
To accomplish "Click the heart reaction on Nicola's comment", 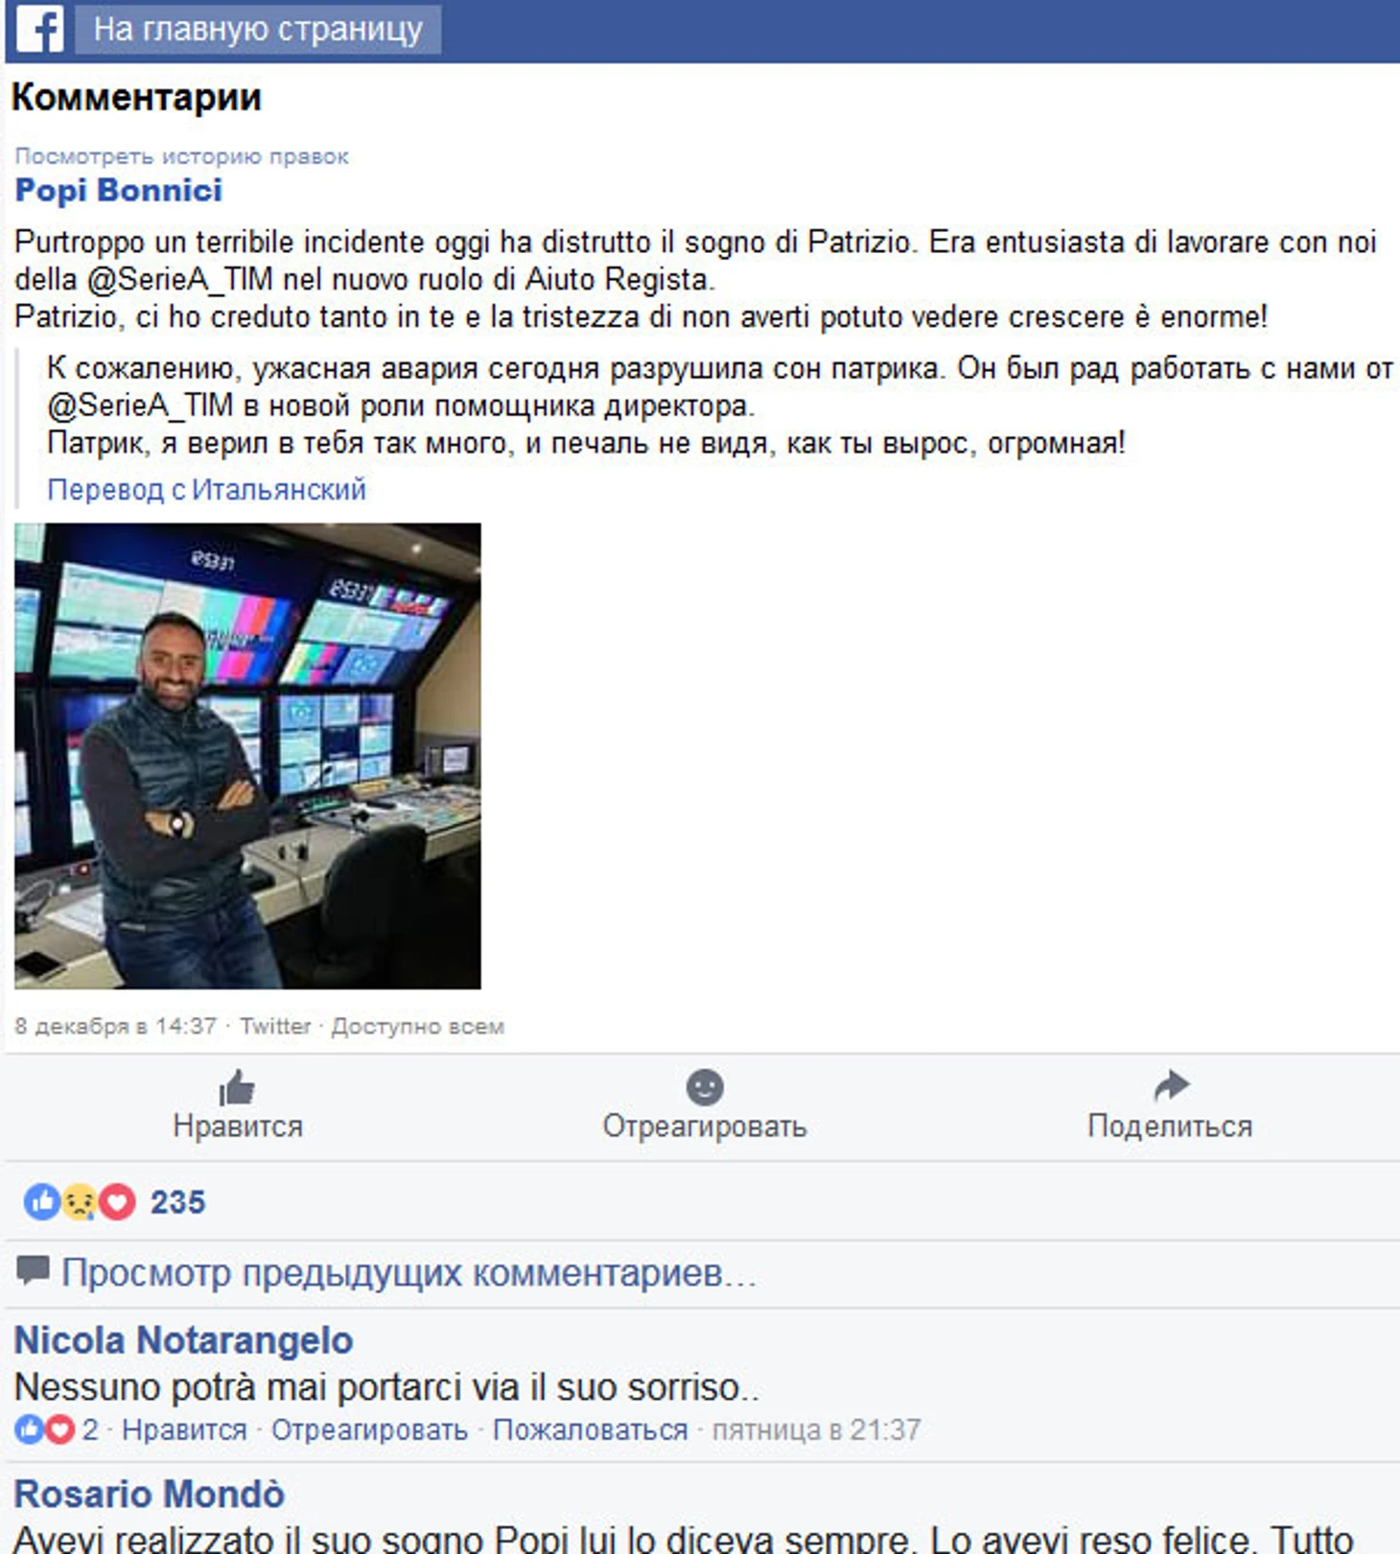I will (x=60, y=1430).
